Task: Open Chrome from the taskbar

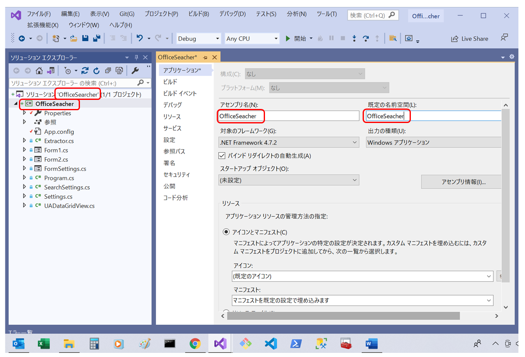Action: coord(195,343)
